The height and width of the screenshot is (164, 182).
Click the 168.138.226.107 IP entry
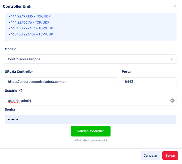pos(31,34)
